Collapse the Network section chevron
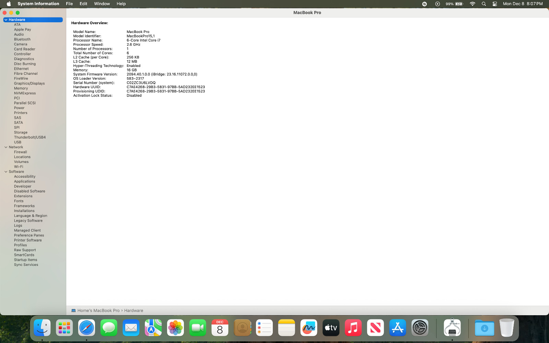549x343 pixels. pos(6,147)
